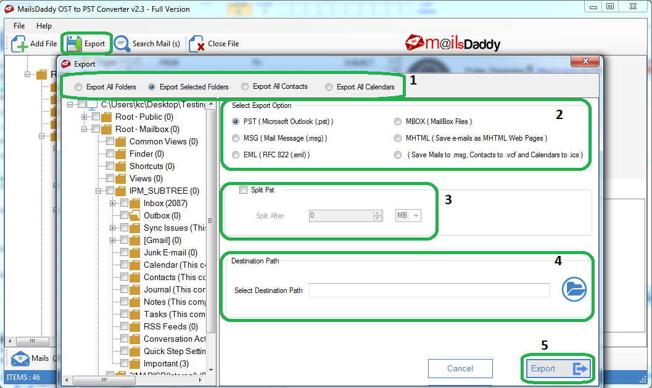Click the computer icon beside the file path
This screenshot has width=652, height=388.
pyautogui.click(x=93, y=104)
